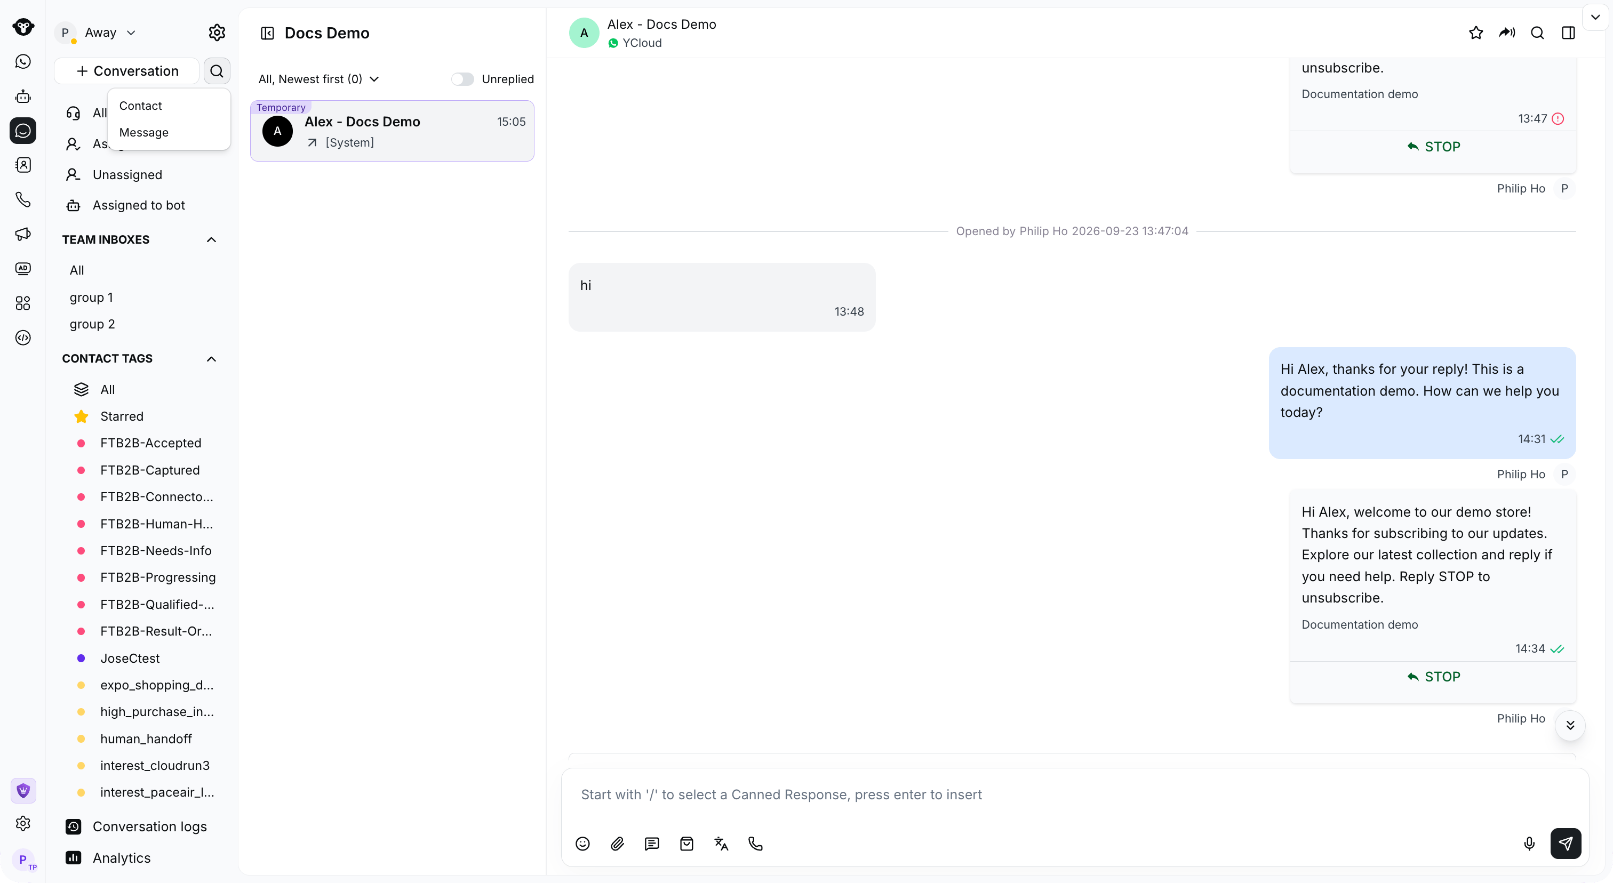Toggle the right side panel icon in header
This screenshot has width=1613, height=883.
pos(1569,33)
